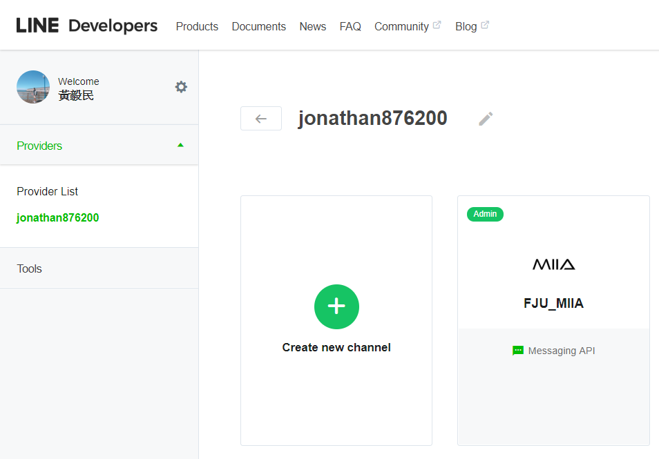The height and width of the screenshot is (459, 659).
Task: Click the 黃毅民 username text
Action: [76, 95]
